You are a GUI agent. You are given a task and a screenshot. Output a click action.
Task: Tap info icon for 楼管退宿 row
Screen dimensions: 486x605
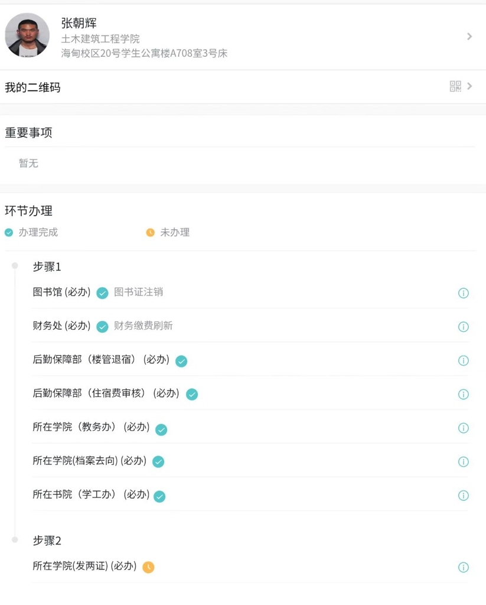click(x=464, y=360)
